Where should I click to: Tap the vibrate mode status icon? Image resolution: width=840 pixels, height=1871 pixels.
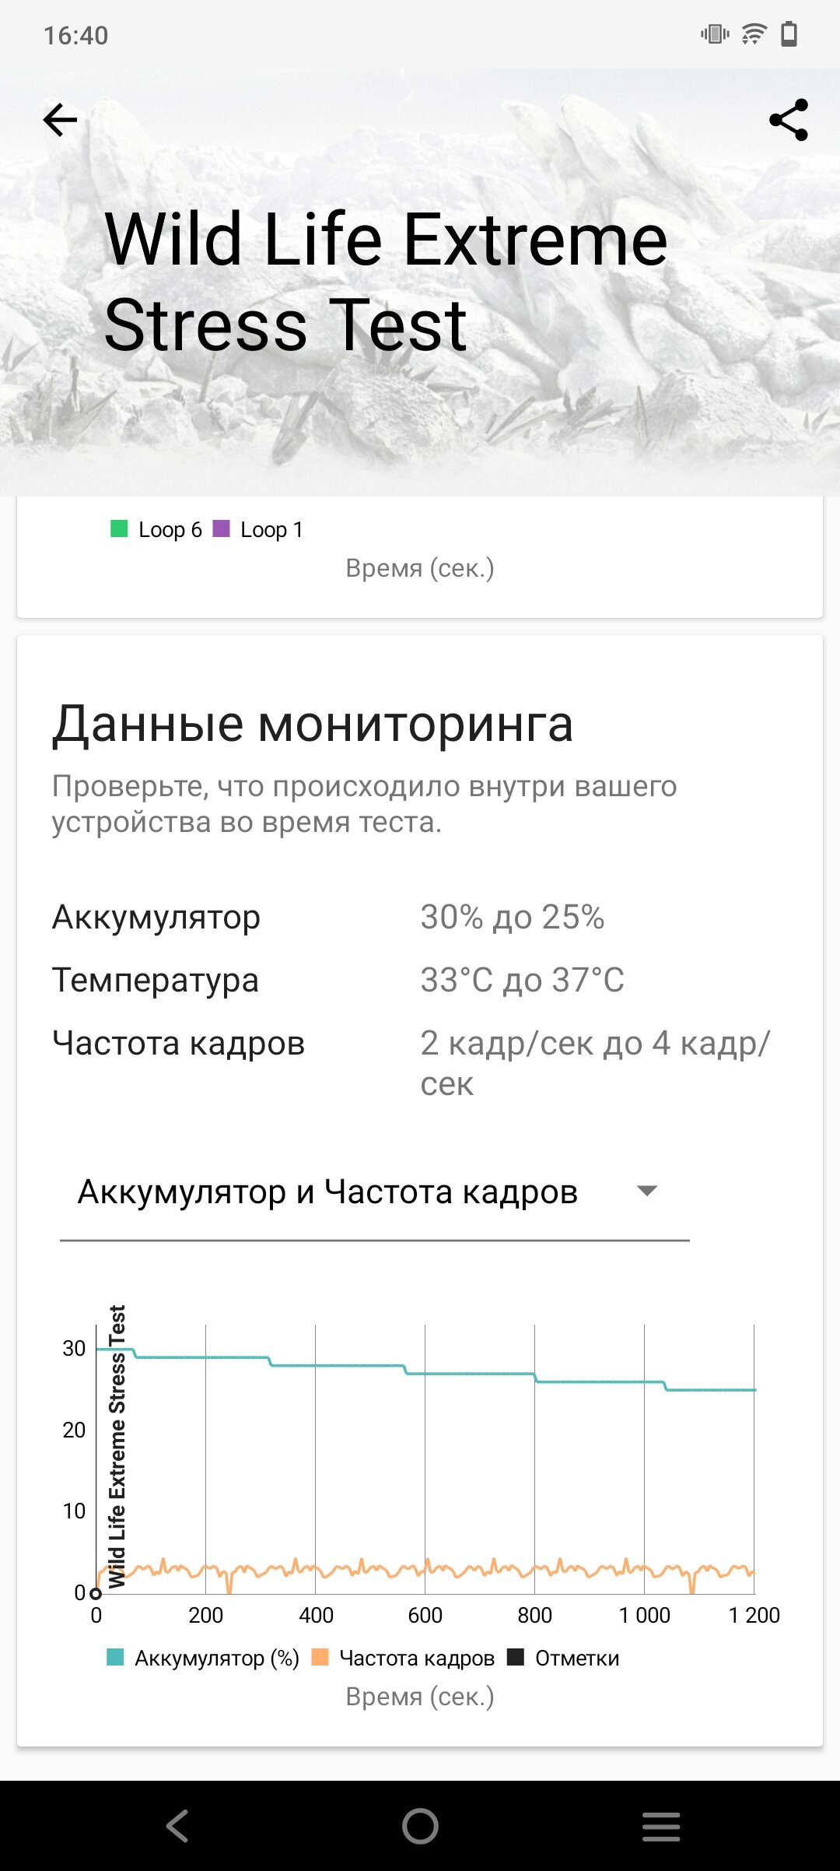point(715,34)
